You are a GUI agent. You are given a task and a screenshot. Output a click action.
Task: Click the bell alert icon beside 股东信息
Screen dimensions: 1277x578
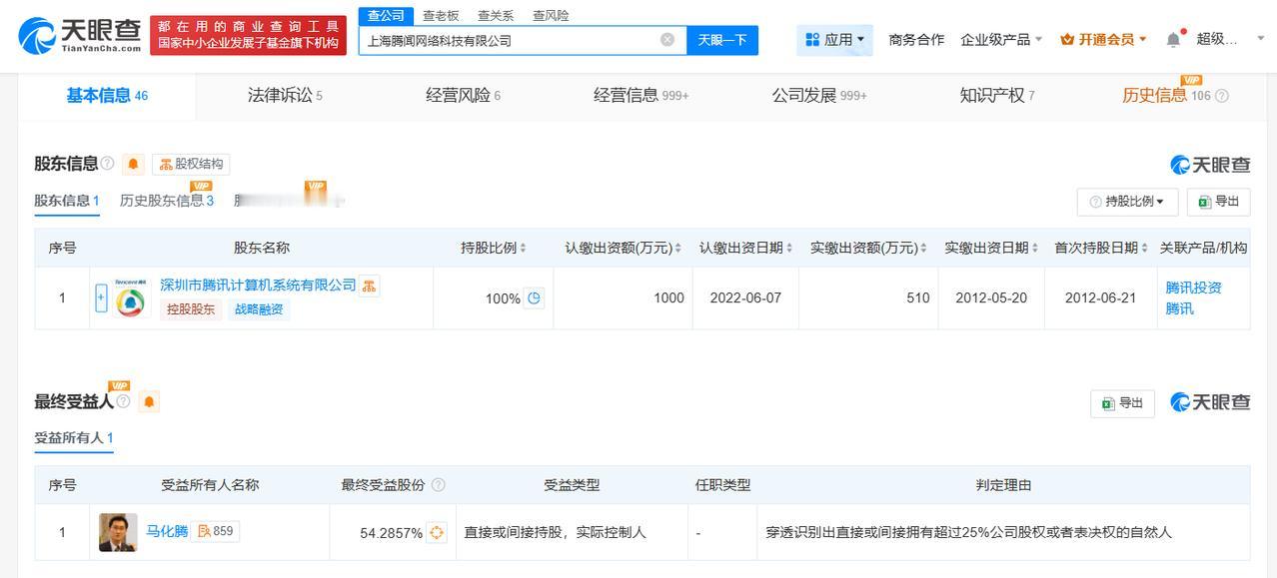coord(134,164)
